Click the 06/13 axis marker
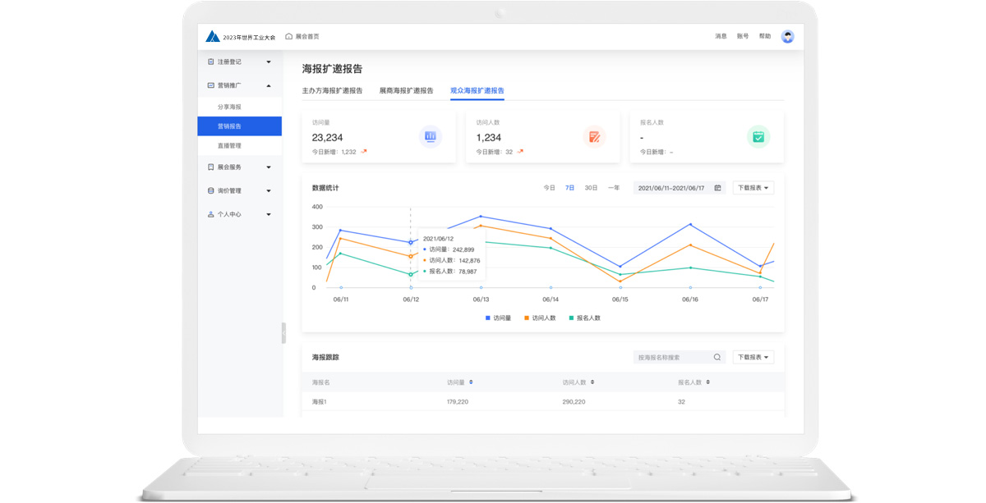Viewport: 986px width, 503px height. pos(481,287)
